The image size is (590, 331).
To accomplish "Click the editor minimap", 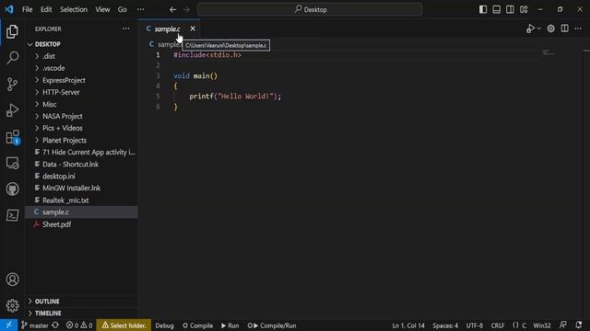I will [x=548, y=53].
